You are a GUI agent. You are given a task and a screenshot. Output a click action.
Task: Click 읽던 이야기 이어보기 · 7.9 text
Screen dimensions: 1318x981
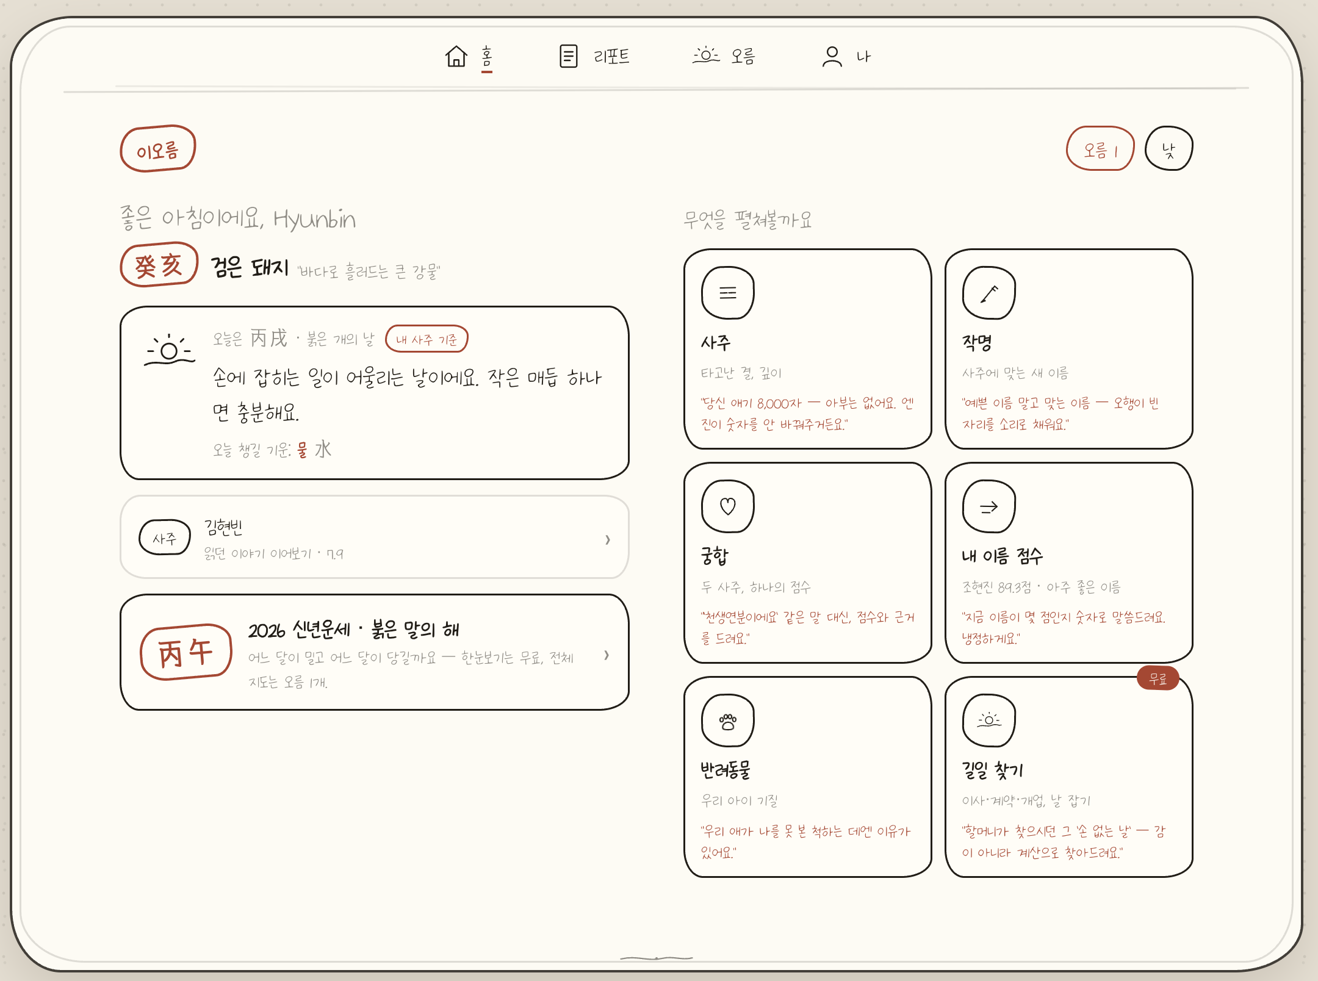click(x=273, y=554)
